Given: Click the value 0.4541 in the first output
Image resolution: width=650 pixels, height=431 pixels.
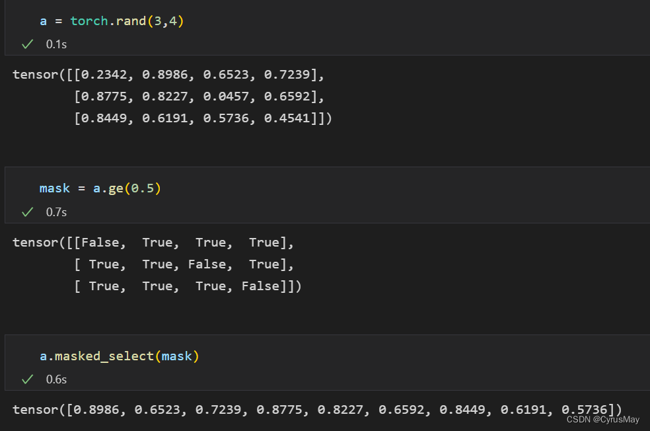Looking at the screenshot, I should (280, 119).
